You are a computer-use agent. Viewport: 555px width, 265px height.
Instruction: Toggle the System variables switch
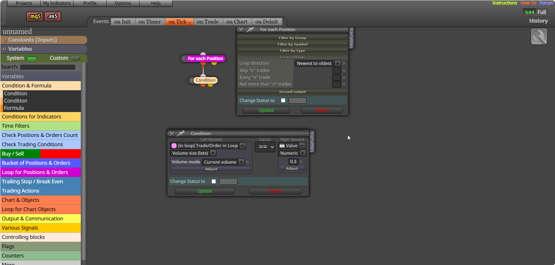tap(31, 59)
